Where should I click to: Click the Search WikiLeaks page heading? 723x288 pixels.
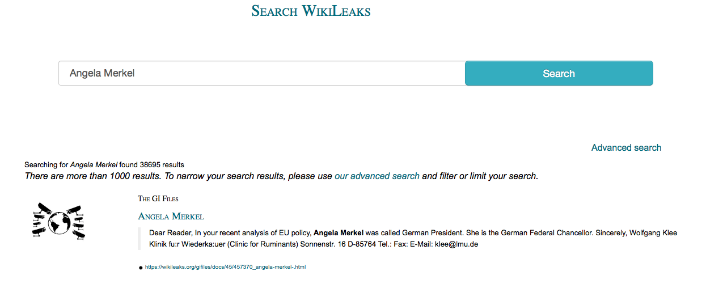click(x=311, y=11)
